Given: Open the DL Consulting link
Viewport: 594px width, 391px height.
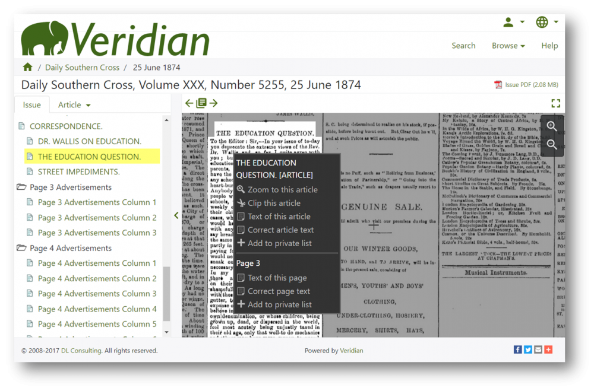Looking at the screenshot, I should [x=81, y=351].
